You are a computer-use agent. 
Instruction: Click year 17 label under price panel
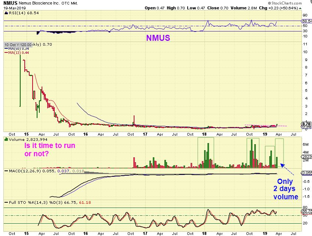pos(145,134)
